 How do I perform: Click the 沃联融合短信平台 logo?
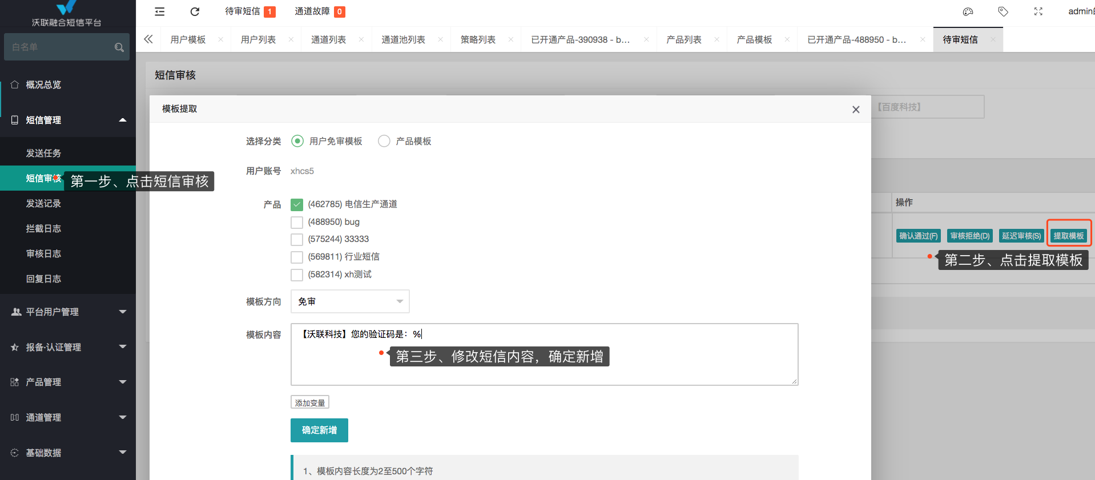click(x=67, y=14)
